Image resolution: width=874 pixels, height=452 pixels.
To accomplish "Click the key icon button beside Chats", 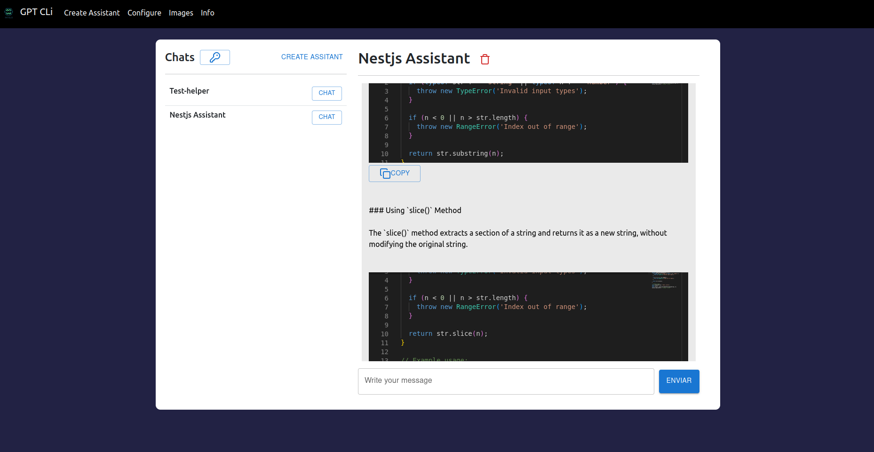I will tap(215, 57).
